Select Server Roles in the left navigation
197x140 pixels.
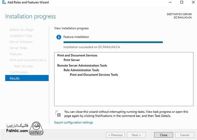[18, 48]
